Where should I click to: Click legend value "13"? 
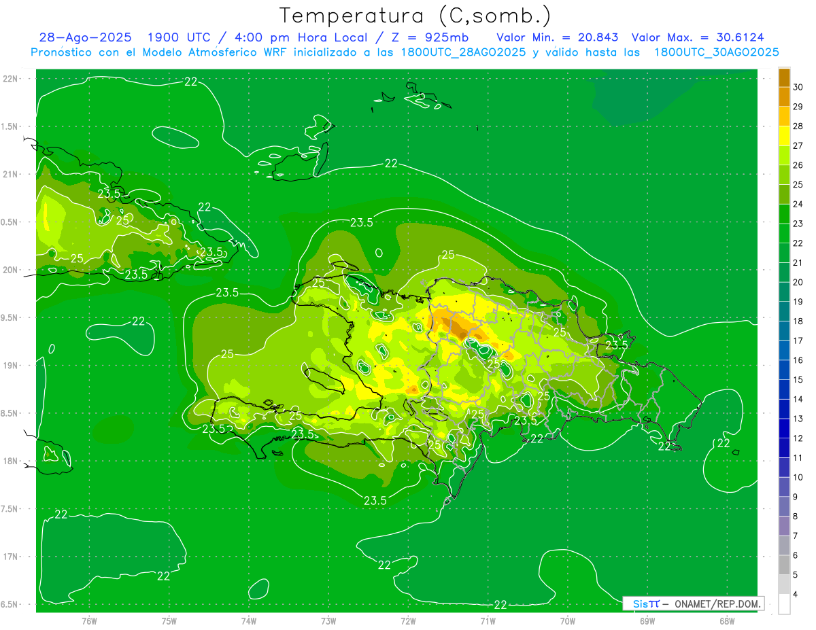pyautogui.click(x=798, y=419)
